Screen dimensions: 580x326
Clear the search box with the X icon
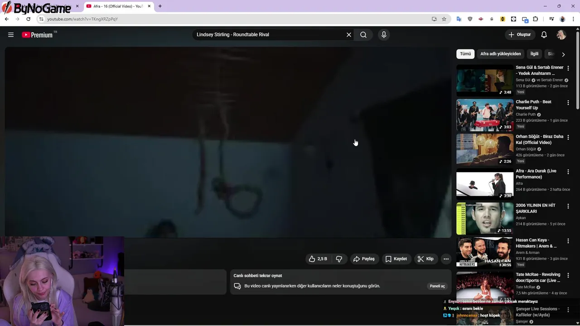(x=349, y=35)
